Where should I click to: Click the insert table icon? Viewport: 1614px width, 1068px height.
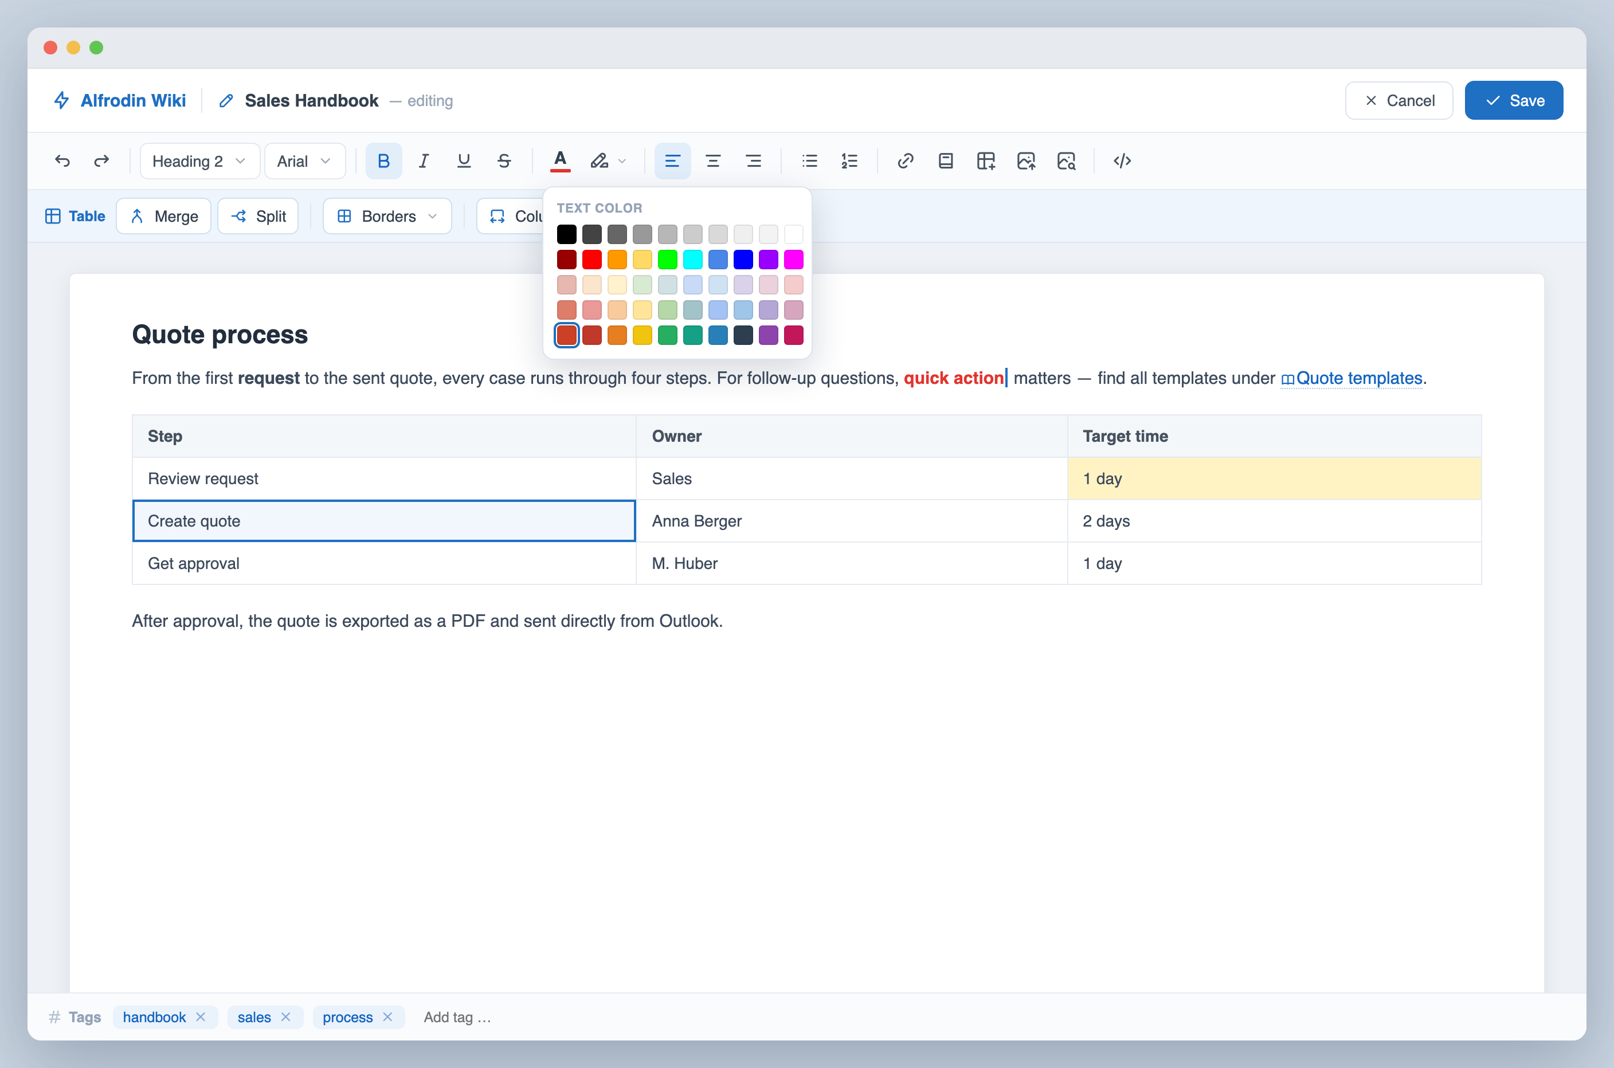pos(986,161)
